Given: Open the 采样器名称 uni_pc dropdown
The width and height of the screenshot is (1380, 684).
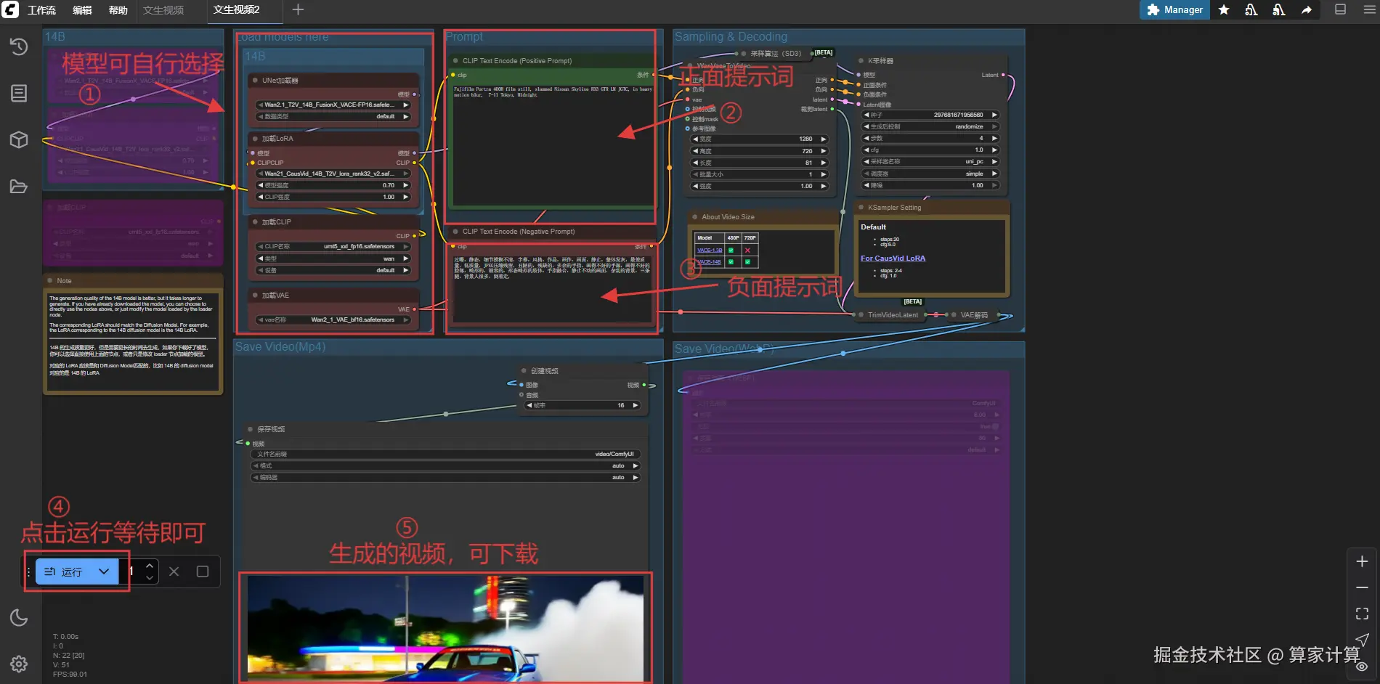Looking at the screenshot, I should 930,161.
